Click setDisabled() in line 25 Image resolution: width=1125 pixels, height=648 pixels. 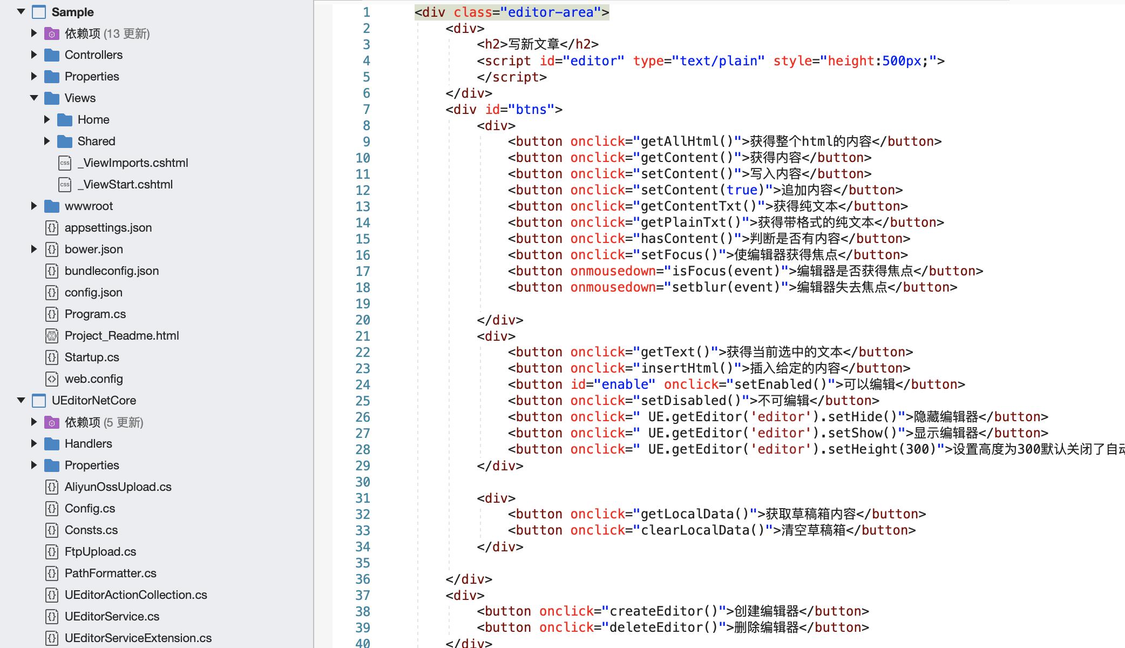pyautogui.click(x=691, y=401)
